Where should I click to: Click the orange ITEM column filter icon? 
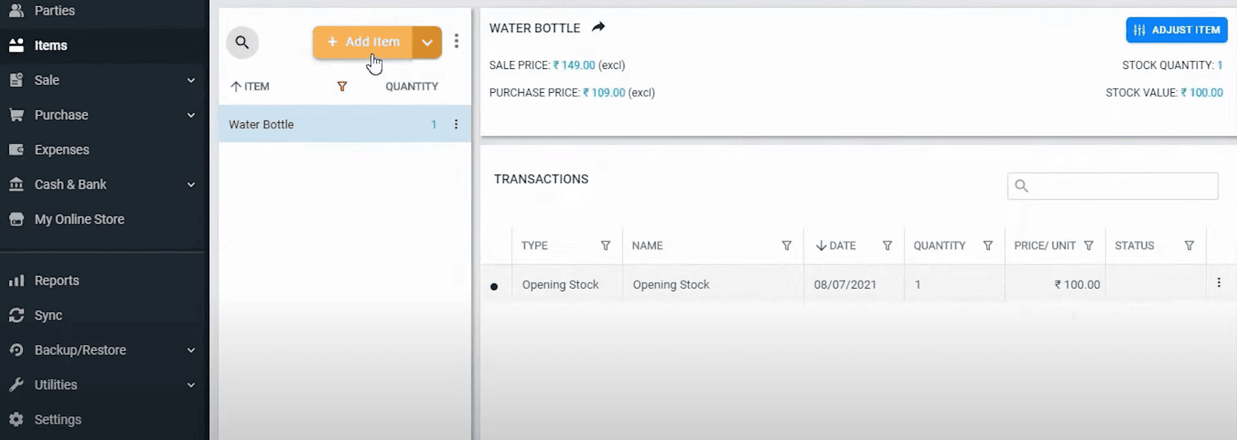(x=342, y=86)
